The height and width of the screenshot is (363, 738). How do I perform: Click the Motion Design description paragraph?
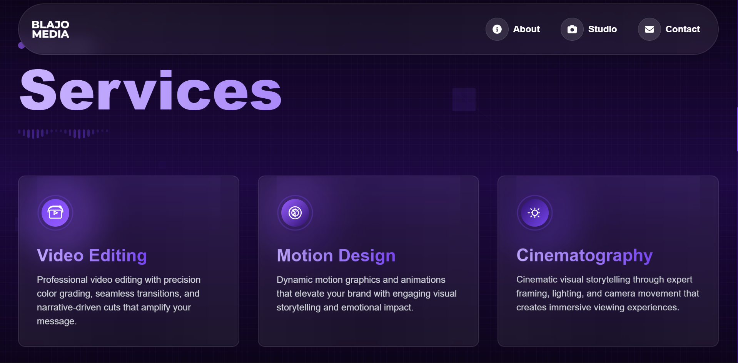pyautogui.click(x=367, y=293)
